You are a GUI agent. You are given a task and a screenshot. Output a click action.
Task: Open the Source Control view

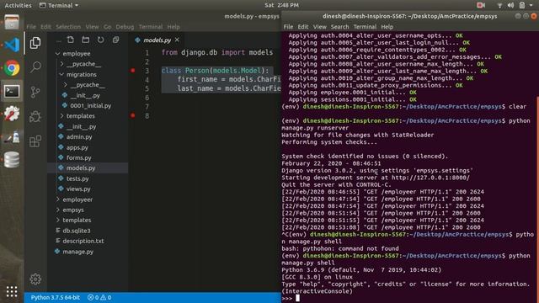click(x=35, y=92)
